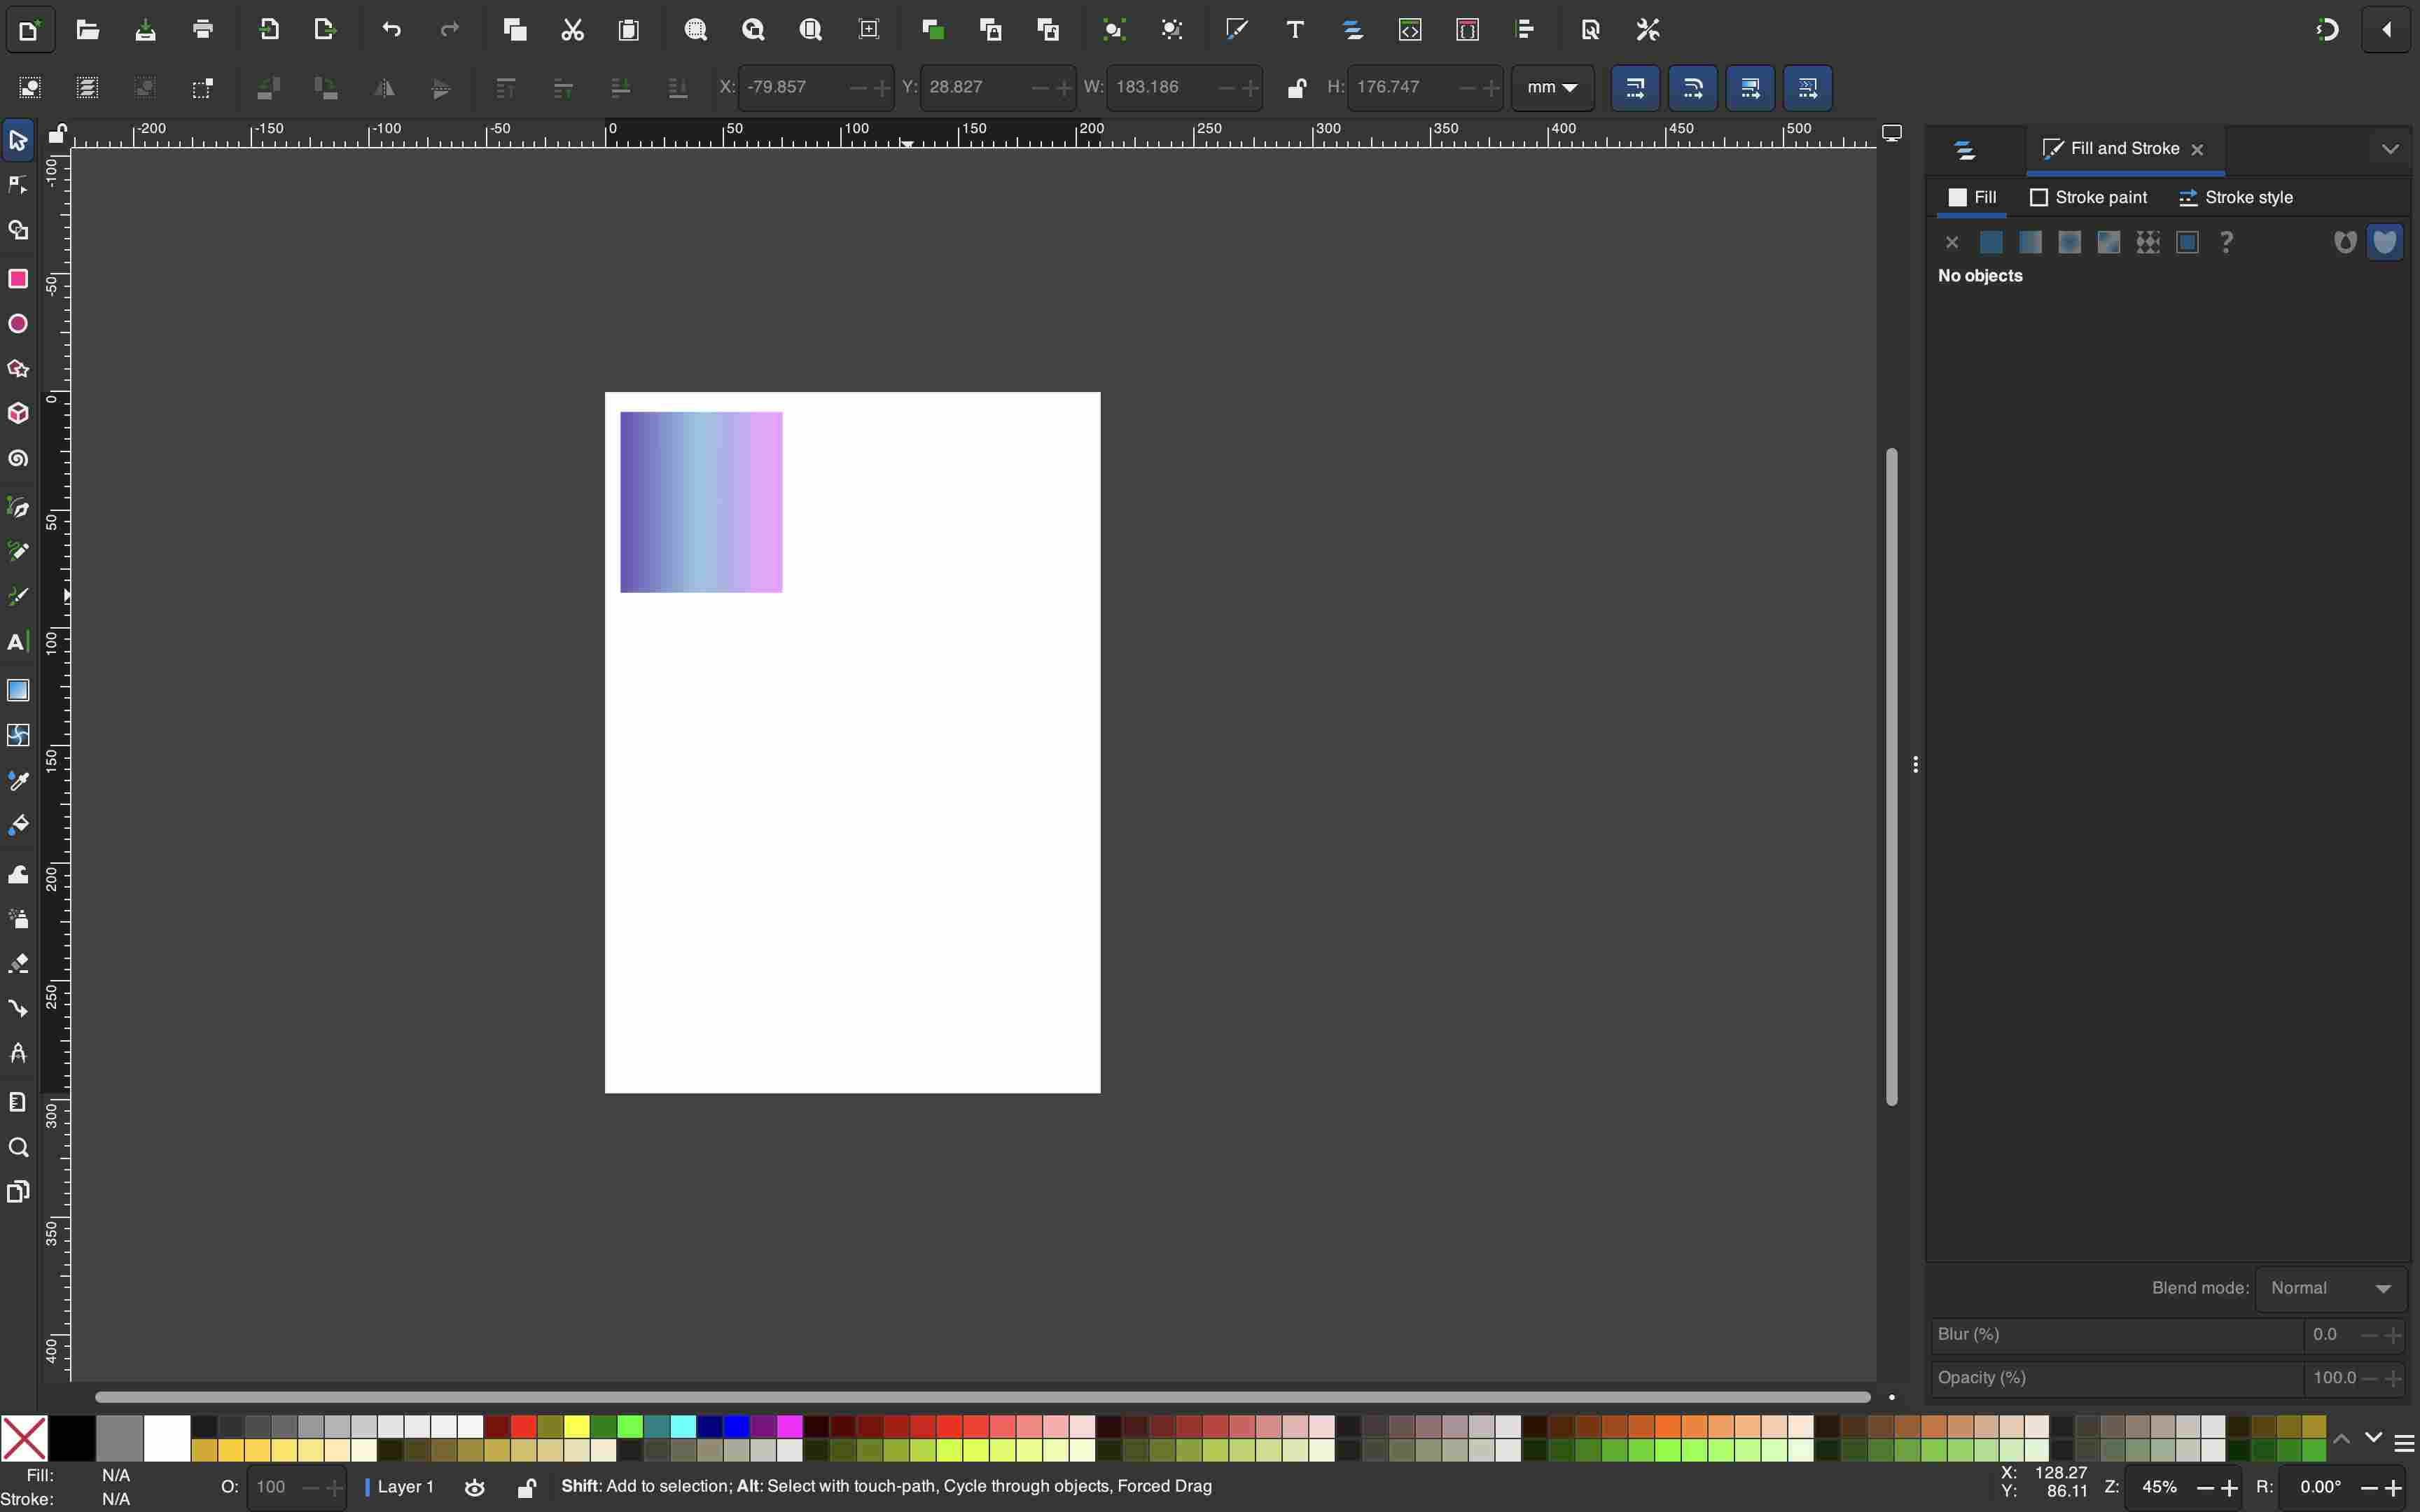Click the Print document icon

(203, 30)
